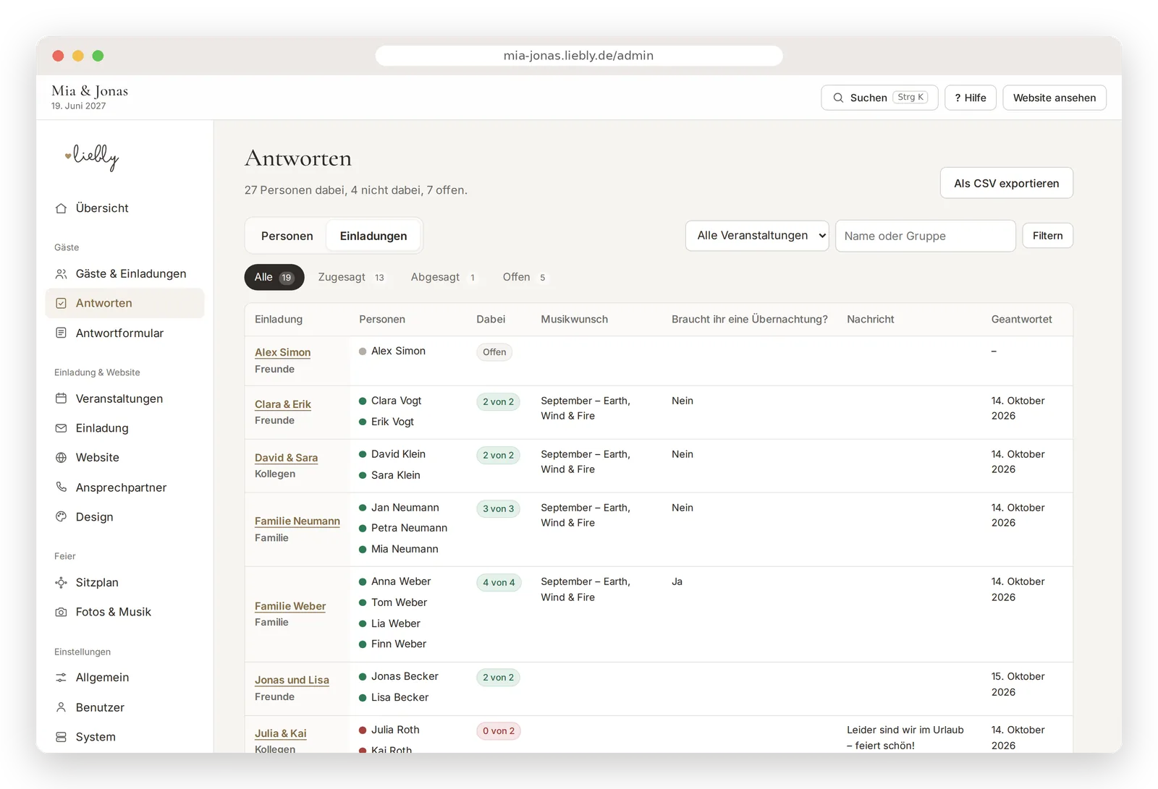
Task: Click the Website globe icon
Action: click(x=62, y=458)
